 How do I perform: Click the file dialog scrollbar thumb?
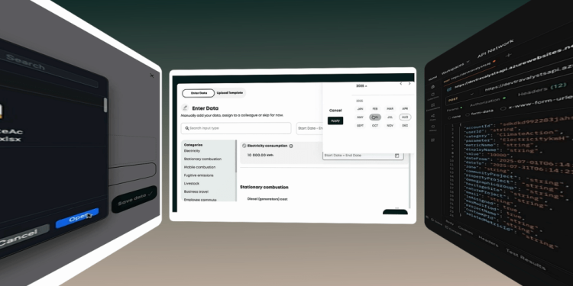tap(105, 104)
